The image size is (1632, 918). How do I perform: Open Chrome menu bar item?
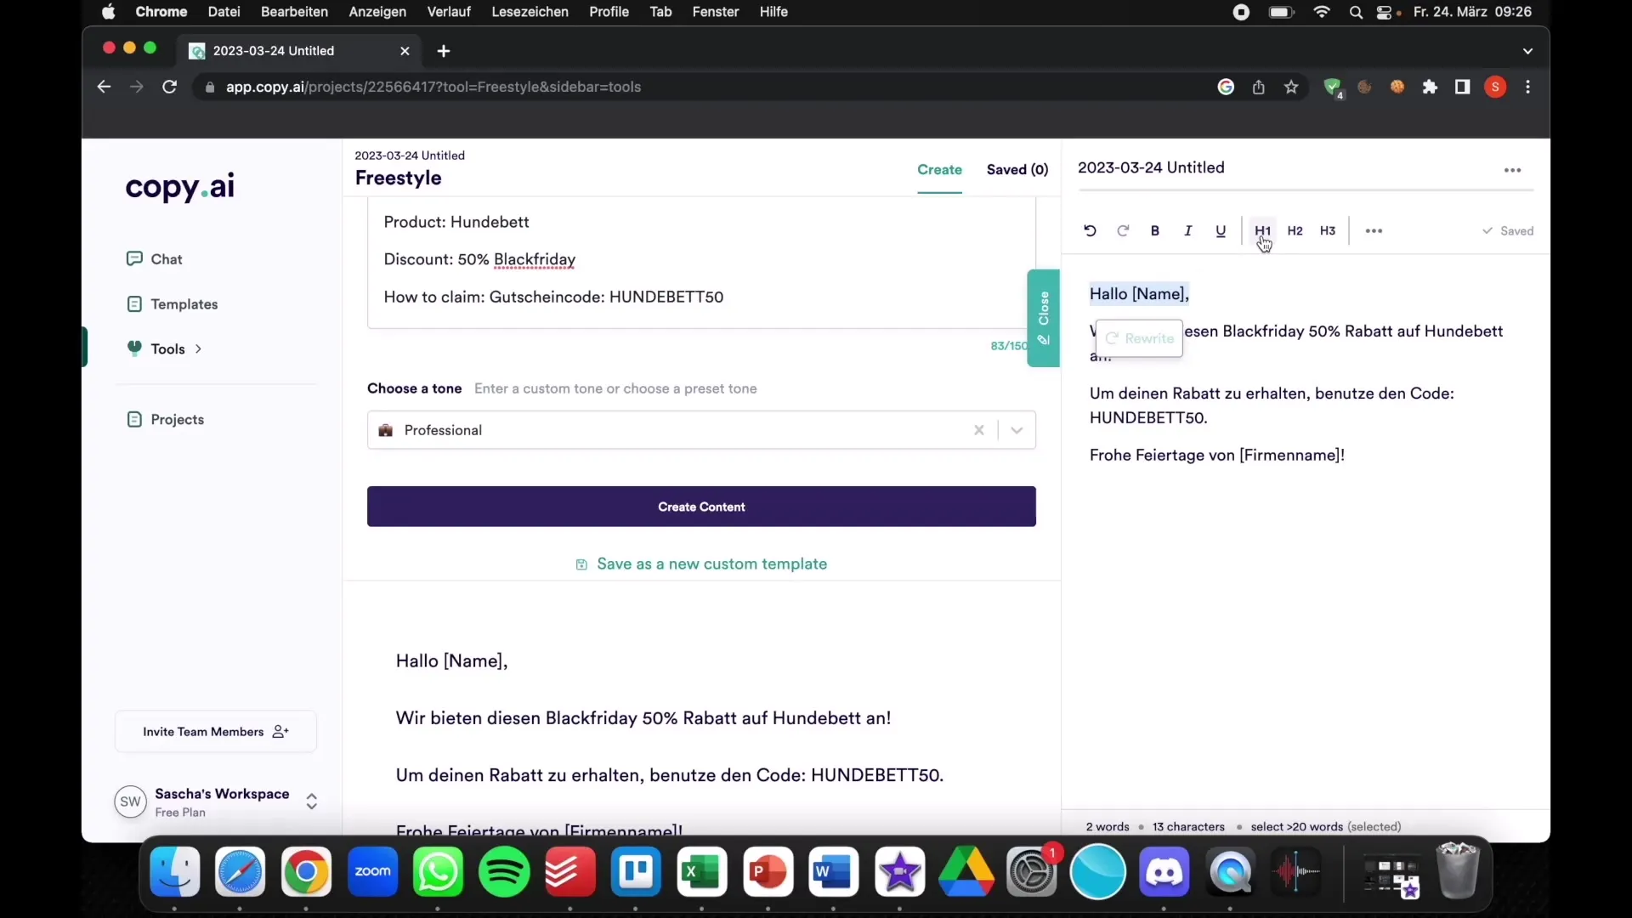point(159,11)
